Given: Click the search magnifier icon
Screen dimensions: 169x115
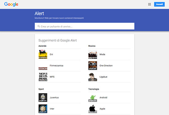Looking at the screenshot, I should tap(39, 26).
